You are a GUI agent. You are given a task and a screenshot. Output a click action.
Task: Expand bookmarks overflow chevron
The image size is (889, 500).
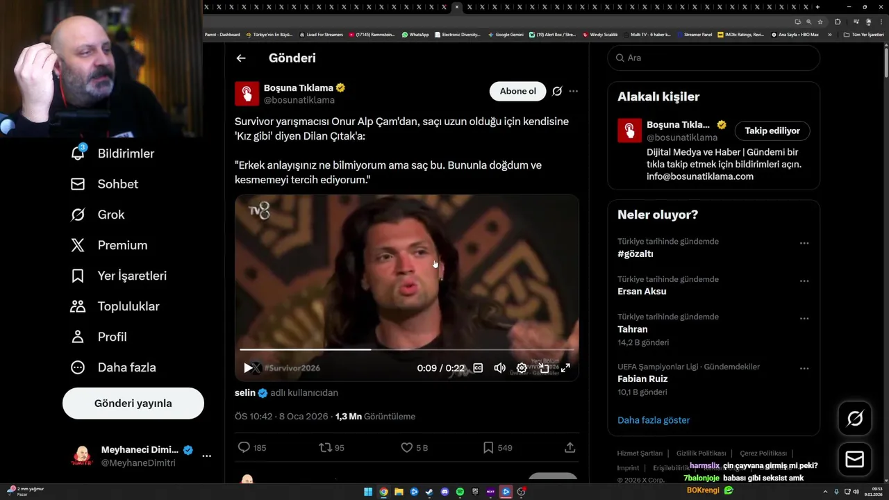tap(830, 35)
